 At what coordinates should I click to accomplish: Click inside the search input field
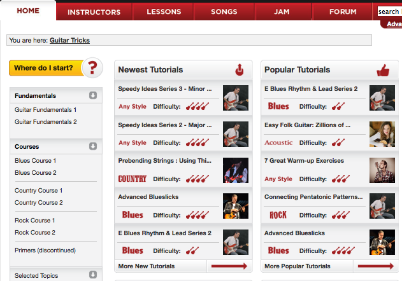389,11
